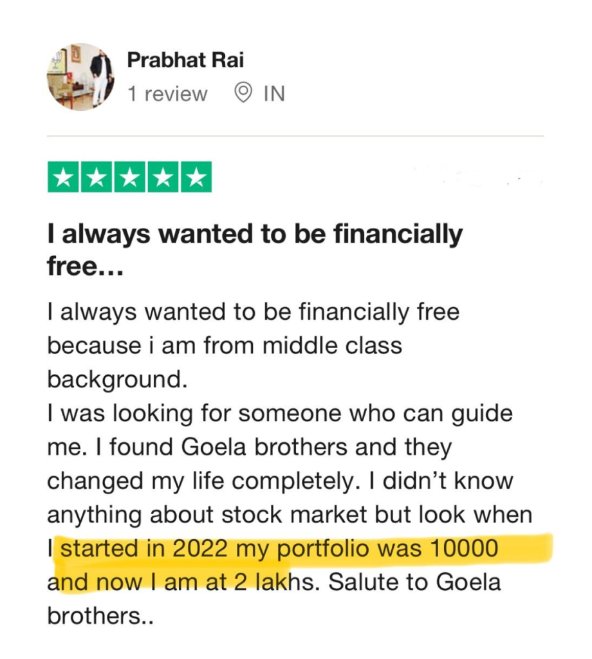Viewport: 592px width, 659px height.
Task: Select the third green rating star
Action: 129,178
